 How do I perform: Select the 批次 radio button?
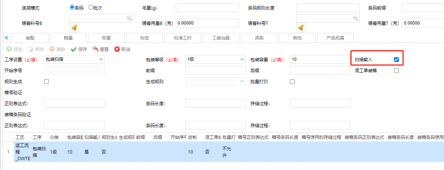pos(91,7)
